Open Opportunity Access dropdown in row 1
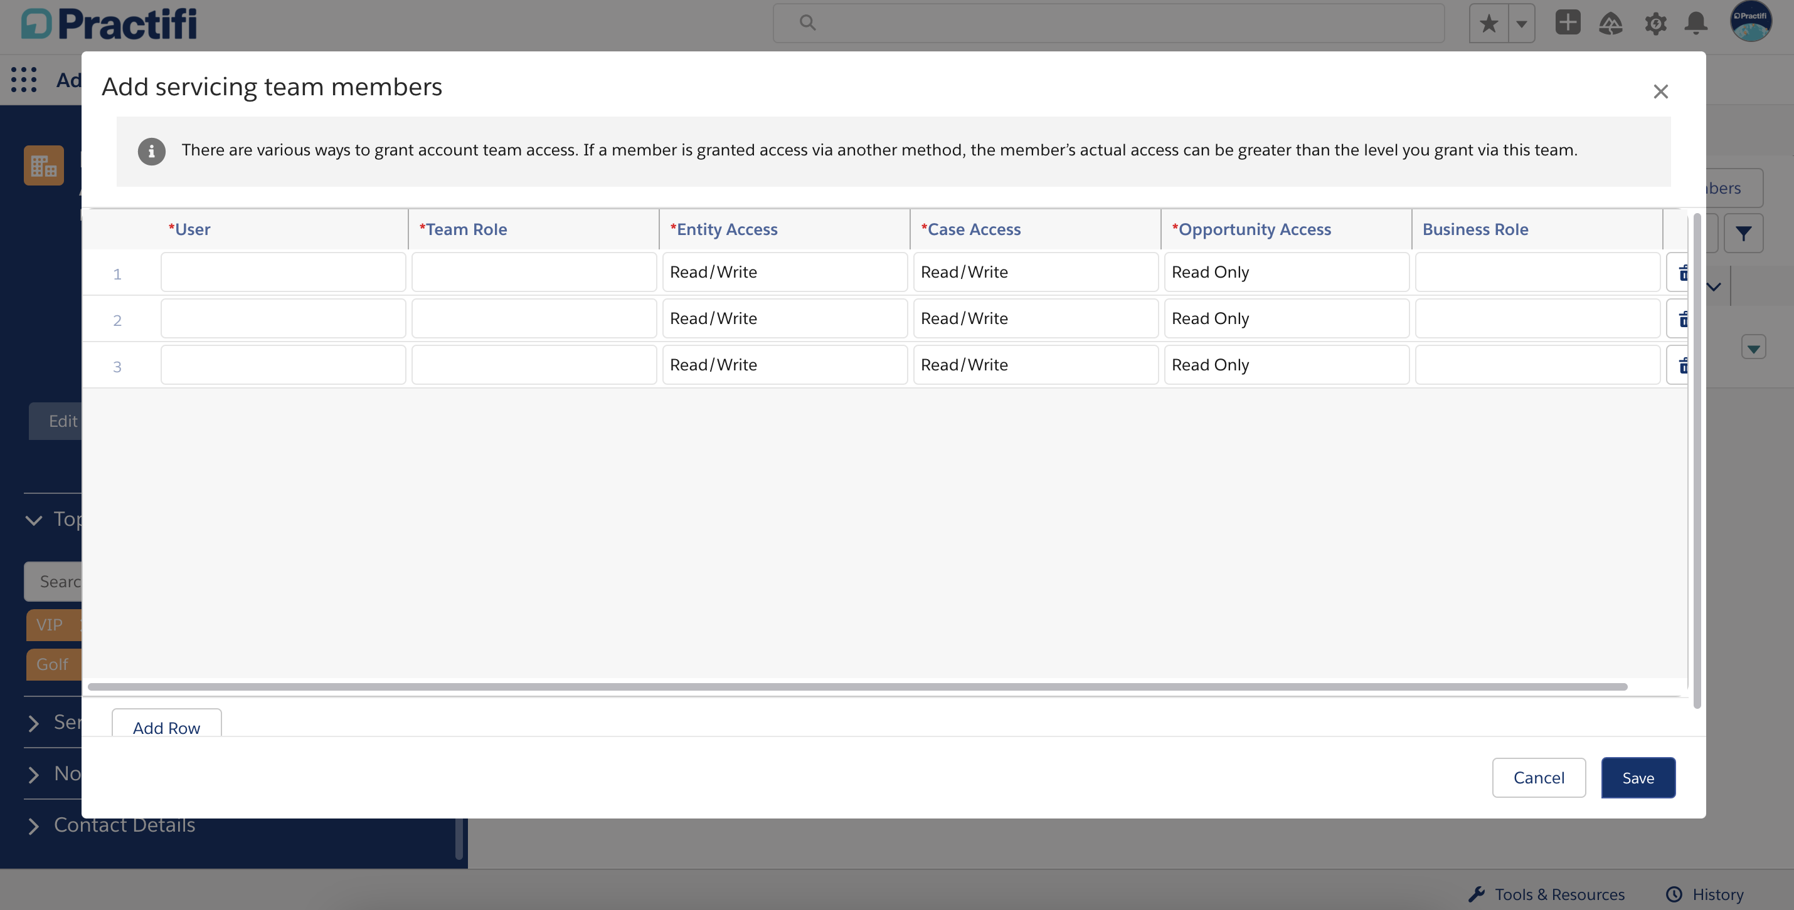Viewport: 1794px width, 910px height. pos(1287,272)
